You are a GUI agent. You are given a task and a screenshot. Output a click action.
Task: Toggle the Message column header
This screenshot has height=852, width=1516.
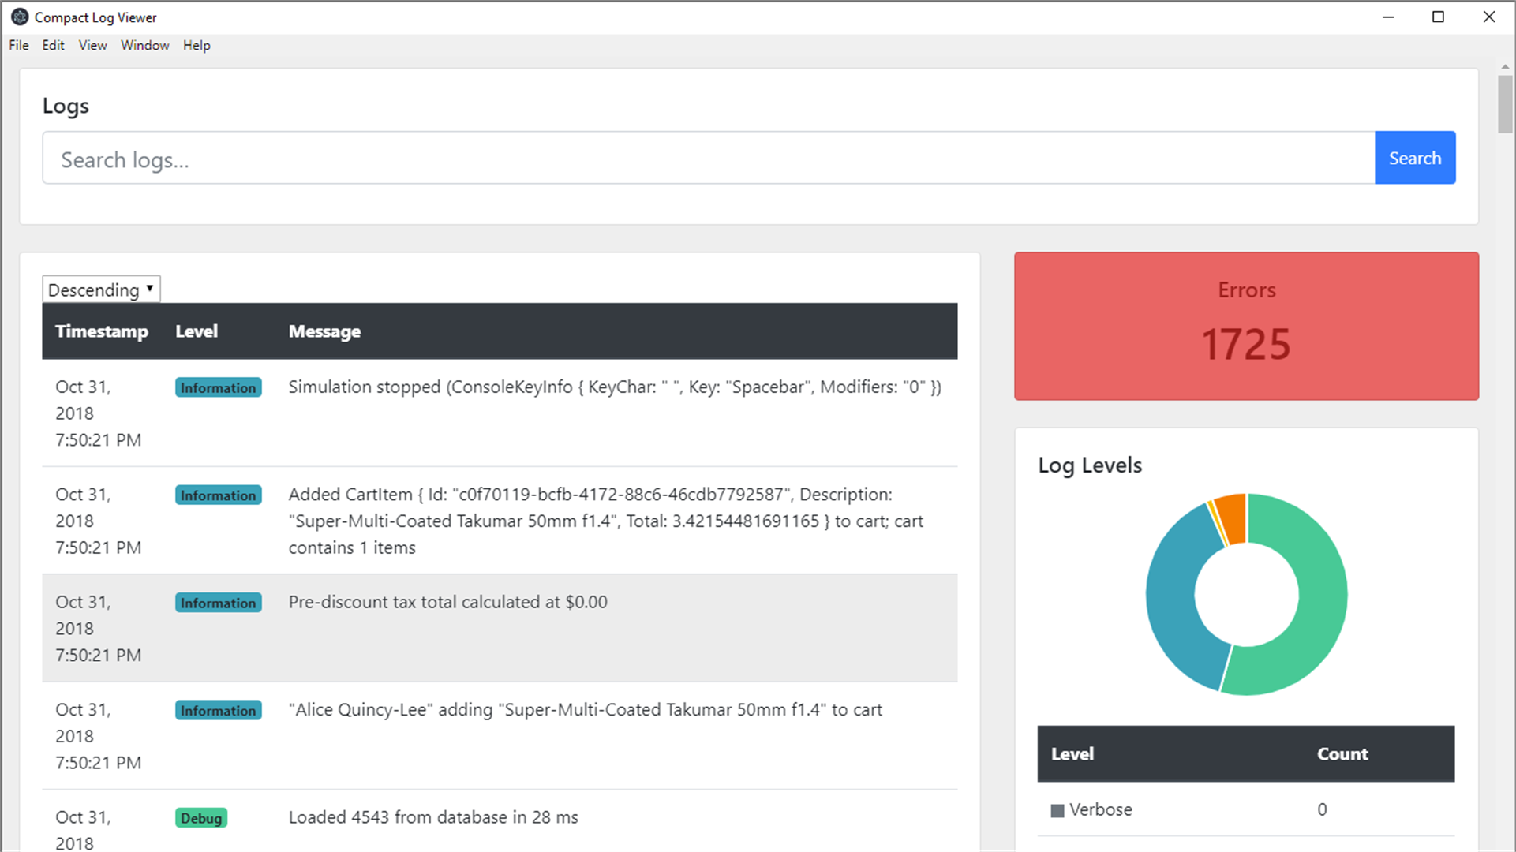(x=324, y=331)
